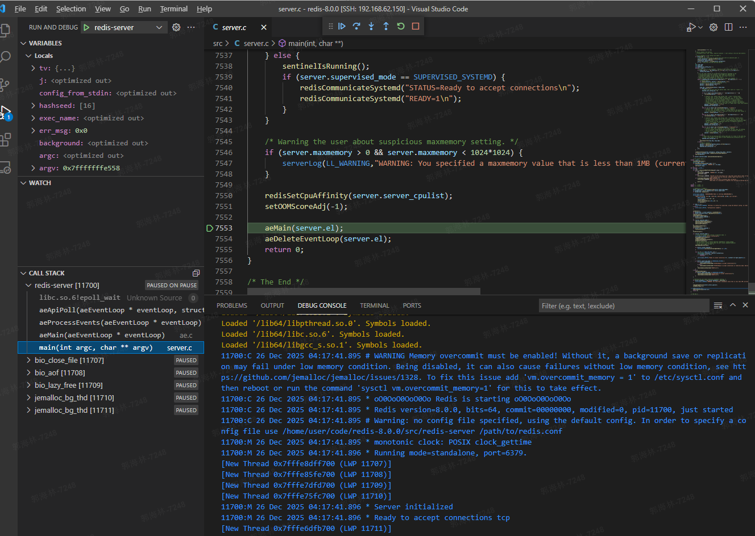The height and width of the screenshot is (536, 755).
Task: Restart the debugging session
Action: click(x=401, y=26)
